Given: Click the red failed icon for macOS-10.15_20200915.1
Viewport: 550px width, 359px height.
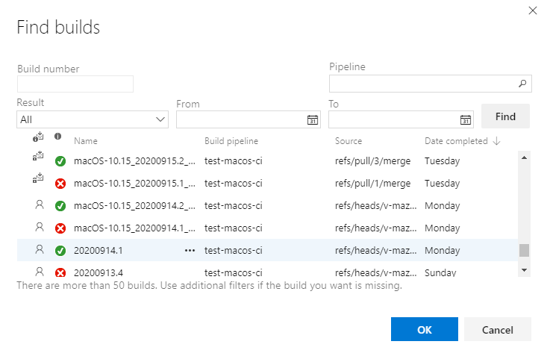Looking at the screenshot, I should (x=60, y=184).
